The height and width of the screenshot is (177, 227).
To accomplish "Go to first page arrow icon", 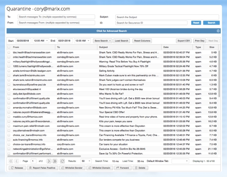I will click(11, 161).
